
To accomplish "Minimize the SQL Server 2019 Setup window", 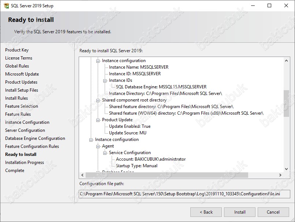I will pos(253,5).
